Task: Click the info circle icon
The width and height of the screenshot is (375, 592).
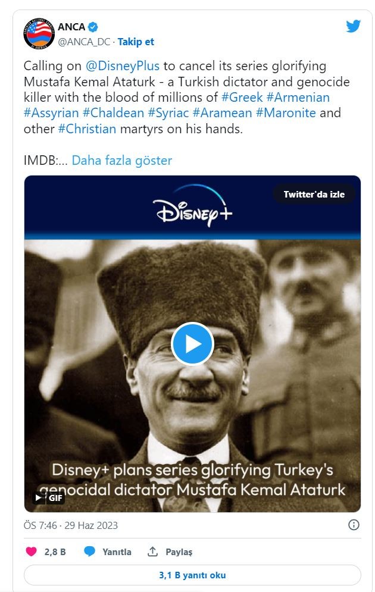Action: 353,525
